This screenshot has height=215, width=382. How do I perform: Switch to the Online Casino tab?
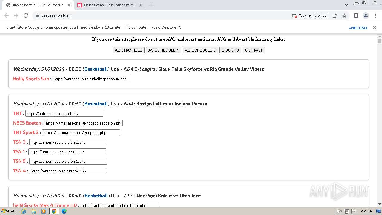click(x=109, y=5)
